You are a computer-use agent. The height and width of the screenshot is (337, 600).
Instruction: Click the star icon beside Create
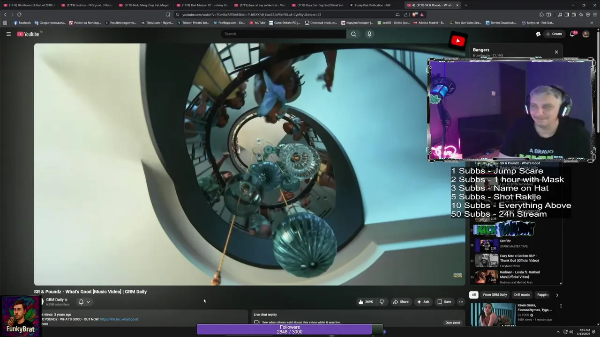(x=538, y=34)
